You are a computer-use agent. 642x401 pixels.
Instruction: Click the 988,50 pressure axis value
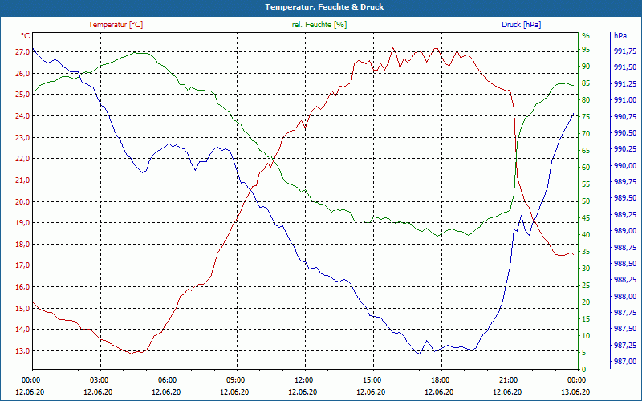(x=625, y=264)
